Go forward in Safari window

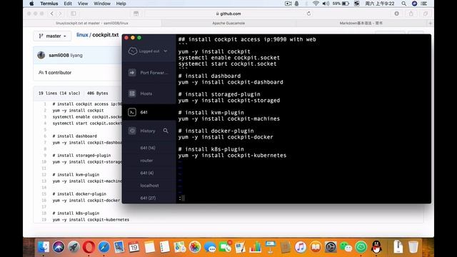[60, 14]
